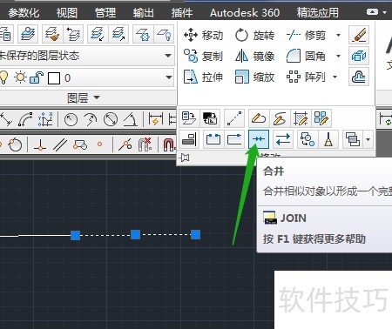Switch to the 输出 ribbon tab
Screen dimensions: 392x329
point(143,13)
